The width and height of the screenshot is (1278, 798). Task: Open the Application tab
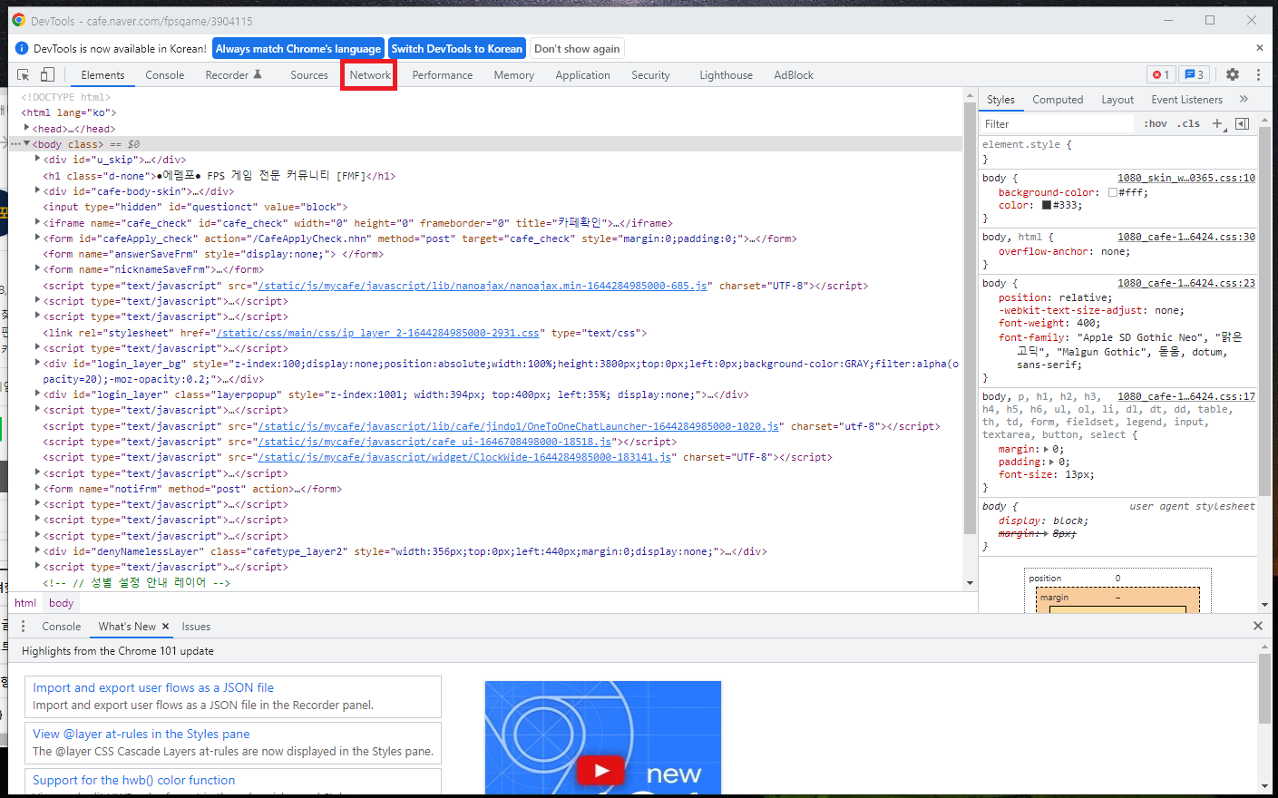click(582, 75)
